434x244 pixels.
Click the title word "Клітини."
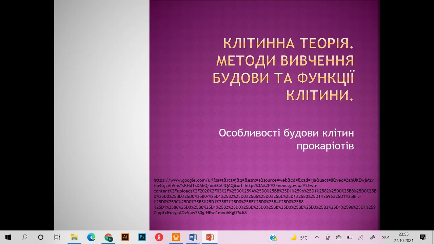(320, 95)
